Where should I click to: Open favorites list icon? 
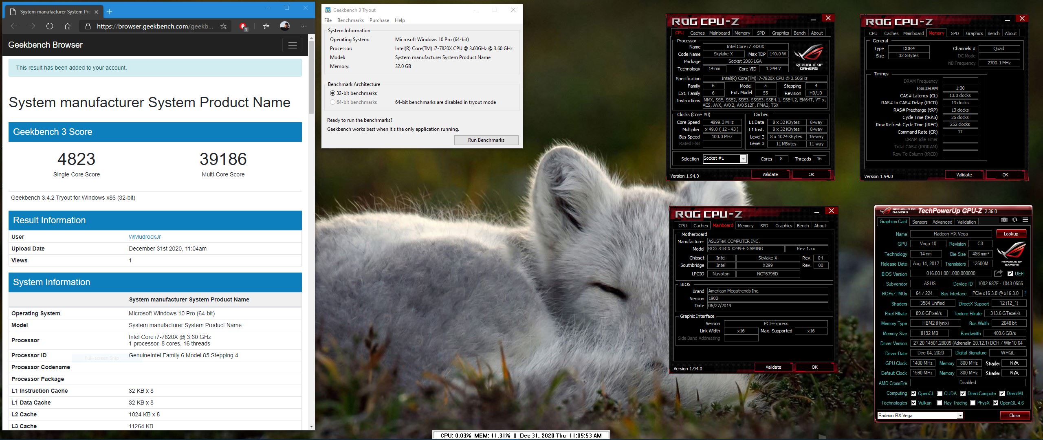(266, 26)
